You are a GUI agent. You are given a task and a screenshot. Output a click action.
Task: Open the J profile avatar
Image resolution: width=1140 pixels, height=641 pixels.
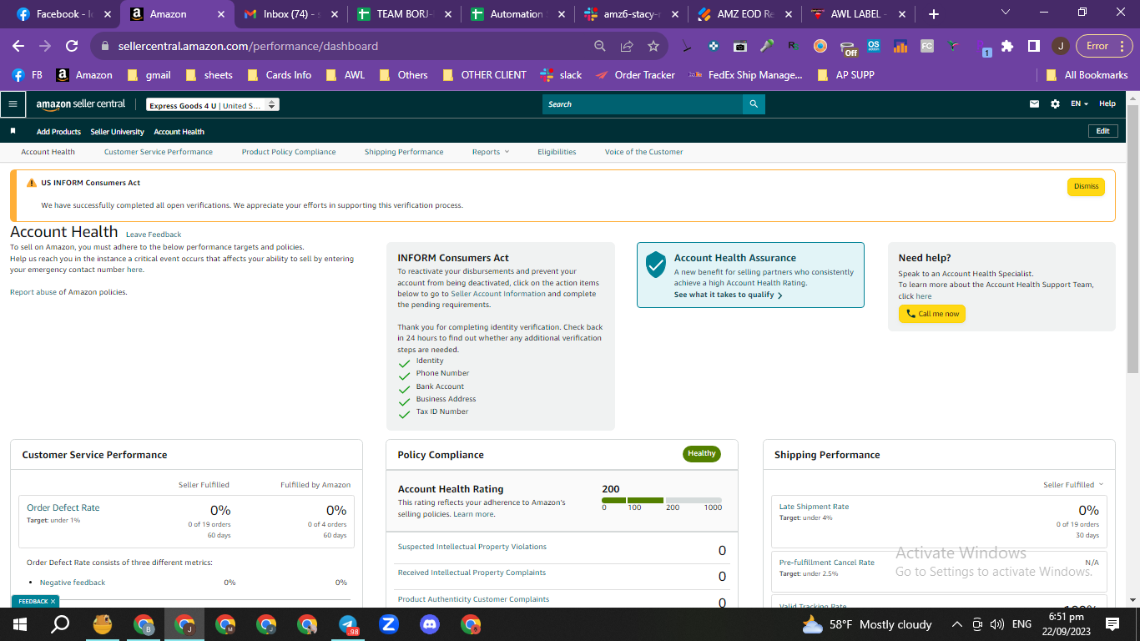click(x=1060, y=46)
